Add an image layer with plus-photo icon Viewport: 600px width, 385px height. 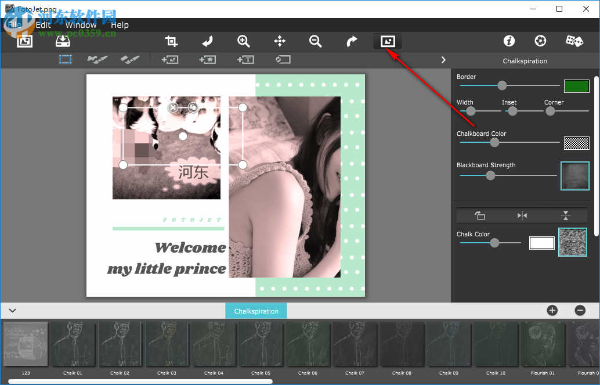coord(170,59)
